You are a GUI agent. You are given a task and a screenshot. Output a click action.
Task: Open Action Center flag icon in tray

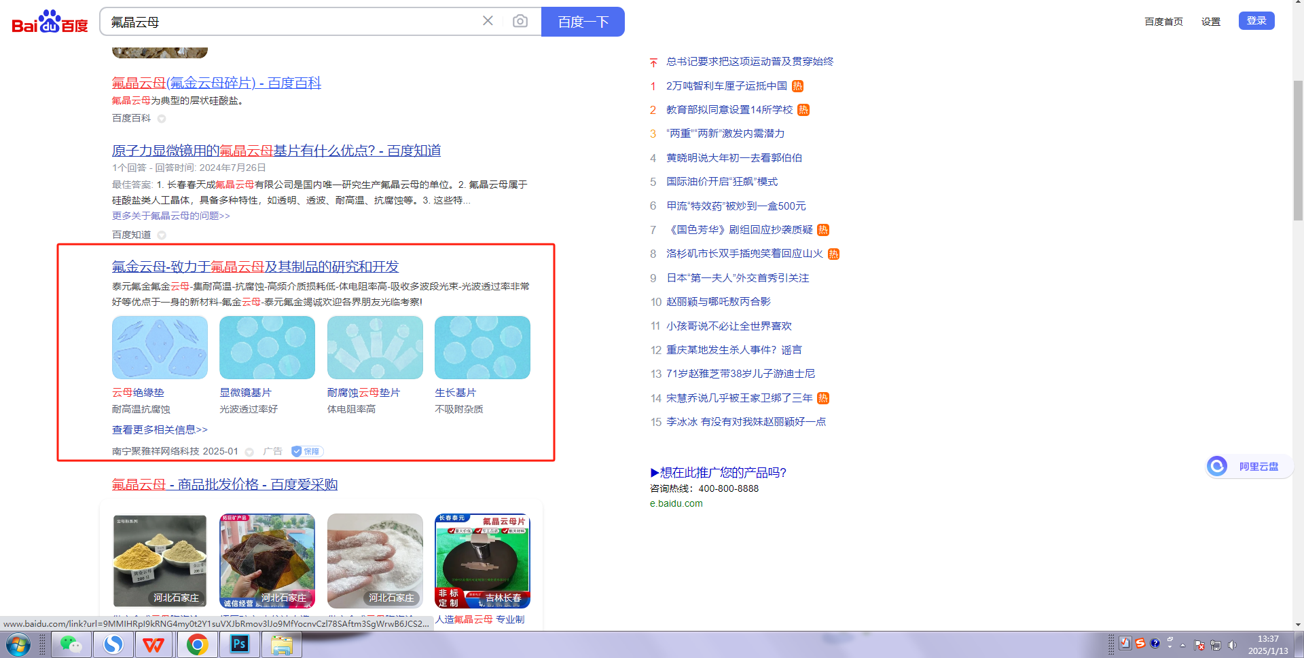click(x=1199, y=645)
